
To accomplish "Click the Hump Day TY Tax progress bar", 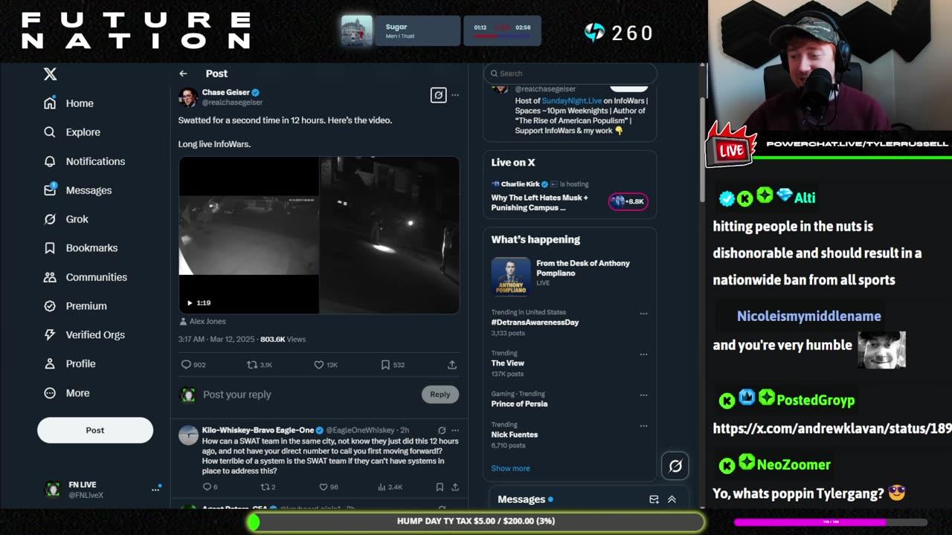I will pos(476,522).
